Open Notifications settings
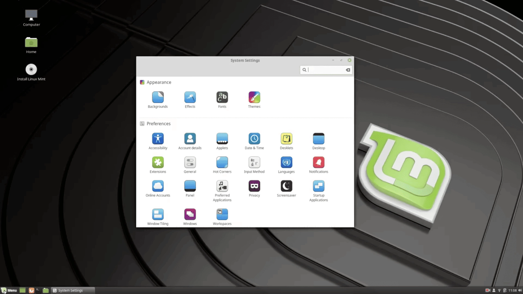The width and height of the screenshot is (523, 294). [x=318, y=165]
